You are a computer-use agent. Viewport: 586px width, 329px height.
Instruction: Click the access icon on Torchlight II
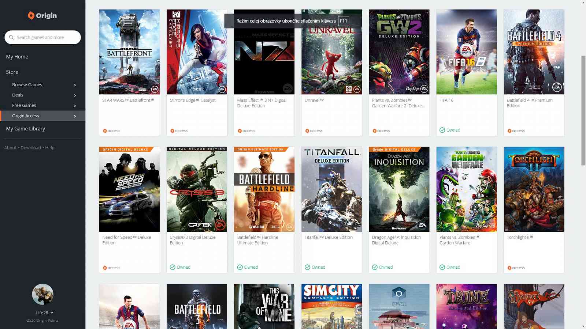[x=509, y=268]
